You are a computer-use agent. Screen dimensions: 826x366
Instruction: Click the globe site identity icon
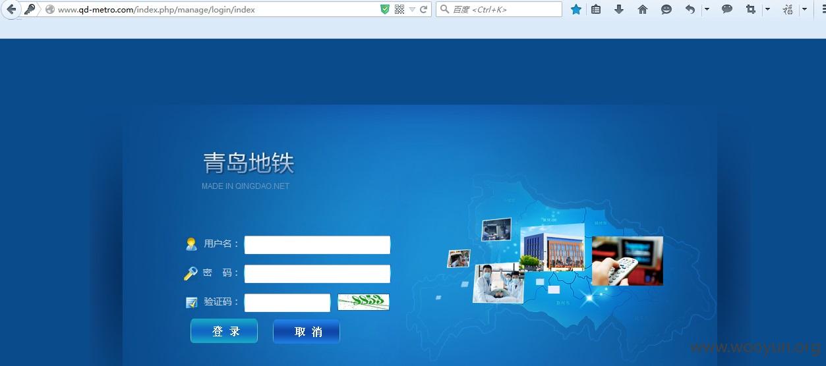pos(49,9)
